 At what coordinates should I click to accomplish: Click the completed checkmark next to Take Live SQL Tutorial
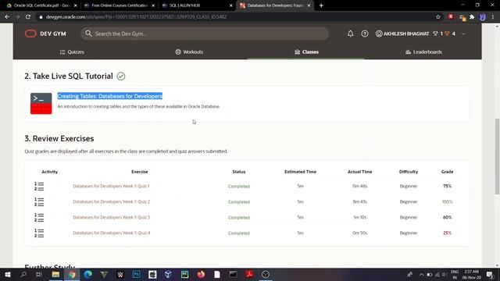click(x=121, y=76)
